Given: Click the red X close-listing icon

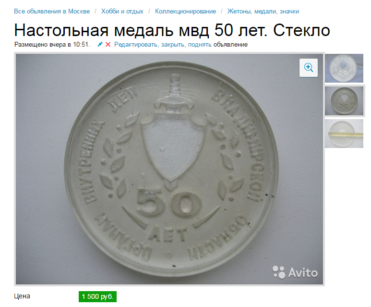Looking at the screenshot, I should pos(108,44).
